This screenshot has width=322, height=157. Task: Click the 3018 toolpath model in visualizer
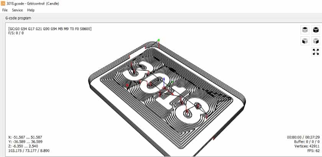point(167,98)
